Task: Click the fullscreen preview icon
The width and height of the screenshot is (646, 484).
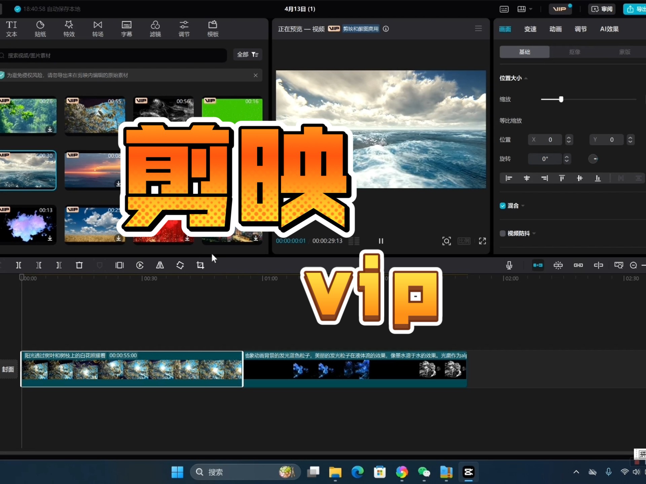Action: pos(482,241)
